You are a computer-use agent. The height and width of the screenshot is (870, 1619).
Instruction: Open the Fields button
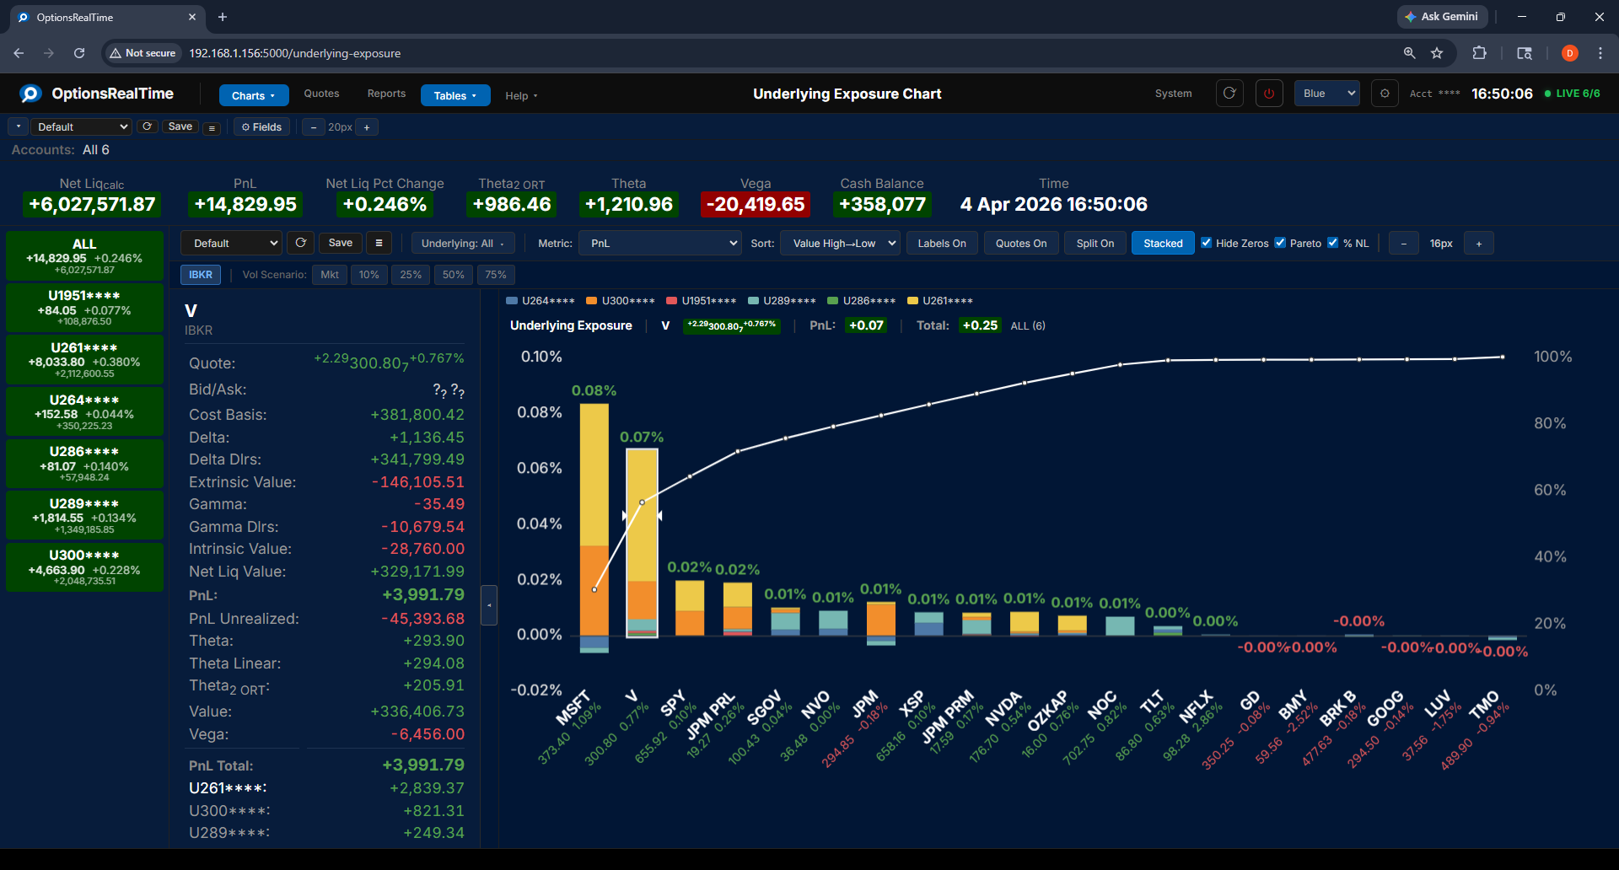pos(261,127)
